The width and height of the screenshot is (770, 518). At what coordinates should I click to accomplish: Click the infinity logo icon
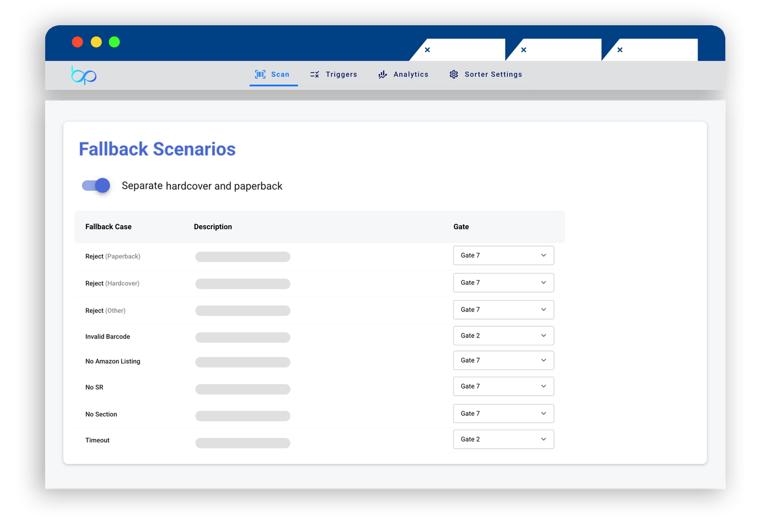click(x=84, y=75)
